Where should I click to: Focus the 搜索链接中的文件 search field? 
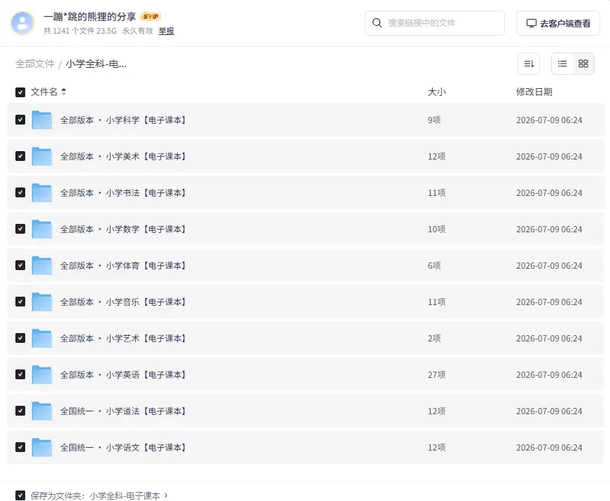pyautogui.click(x=434, y=23)
